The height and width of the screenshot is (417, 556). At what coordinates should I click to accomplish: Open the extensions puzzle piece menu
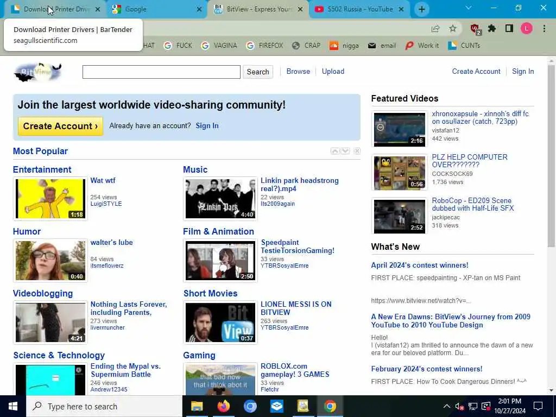click(492, 28)
